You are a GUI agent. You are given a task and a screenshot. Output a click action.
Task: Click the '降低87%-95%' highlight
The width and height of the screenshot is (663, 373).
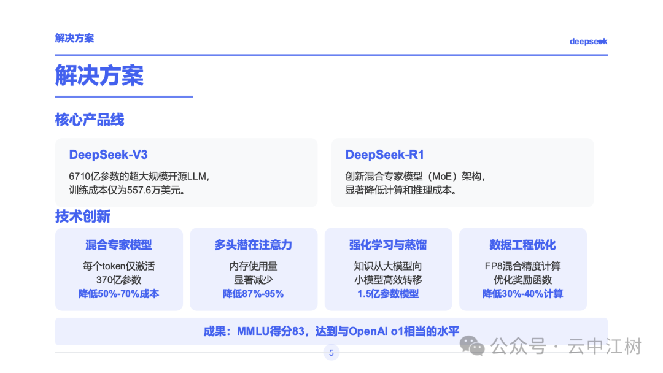[x=254, y=294]
